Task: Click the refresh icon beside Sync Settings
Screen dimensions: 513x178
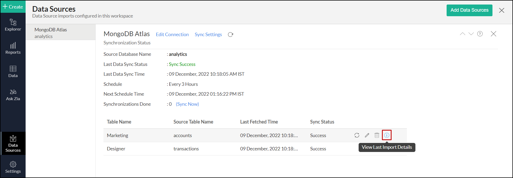Action: point(230,35)
